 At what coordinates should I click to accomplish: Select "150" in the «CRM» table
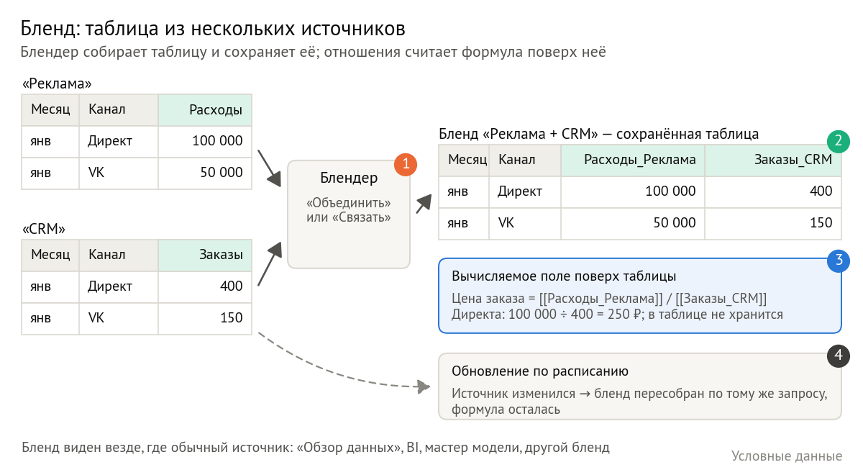205,318
